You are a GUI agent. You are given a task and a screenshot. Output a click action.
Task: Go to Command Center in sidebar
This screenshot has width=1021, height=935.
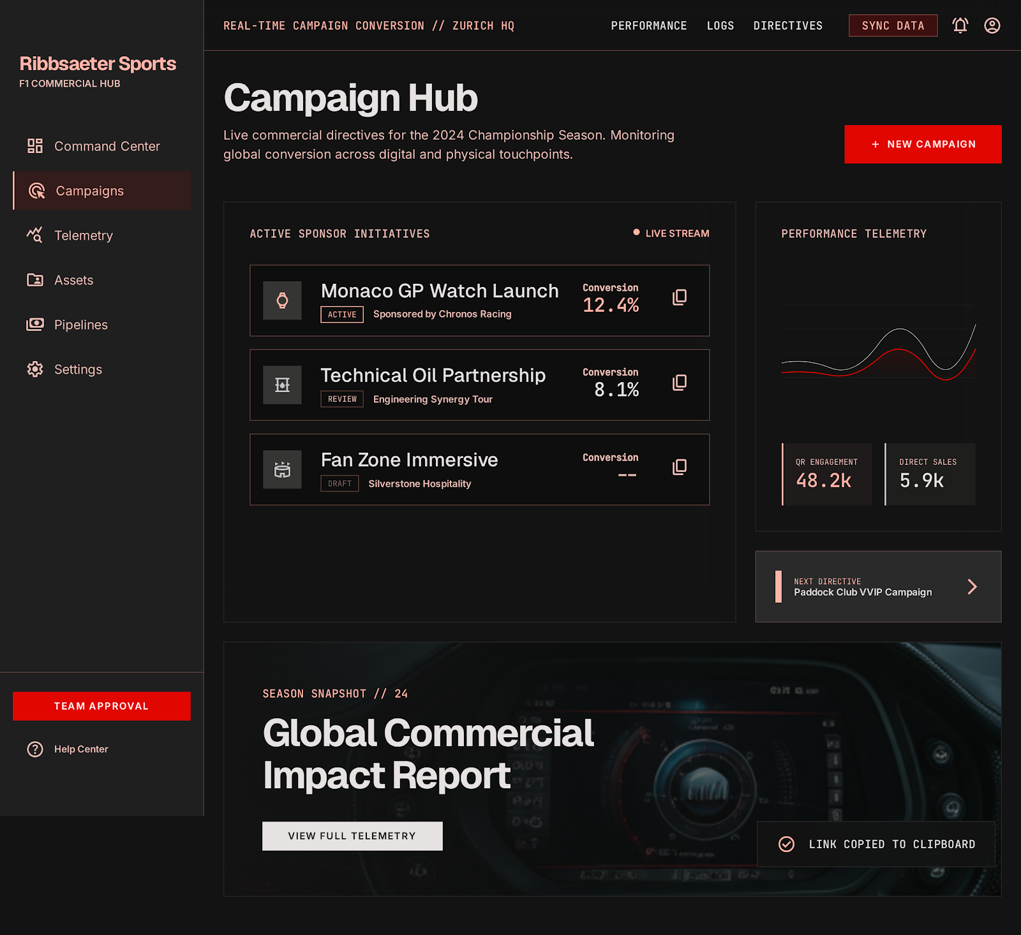coord(102,146)
